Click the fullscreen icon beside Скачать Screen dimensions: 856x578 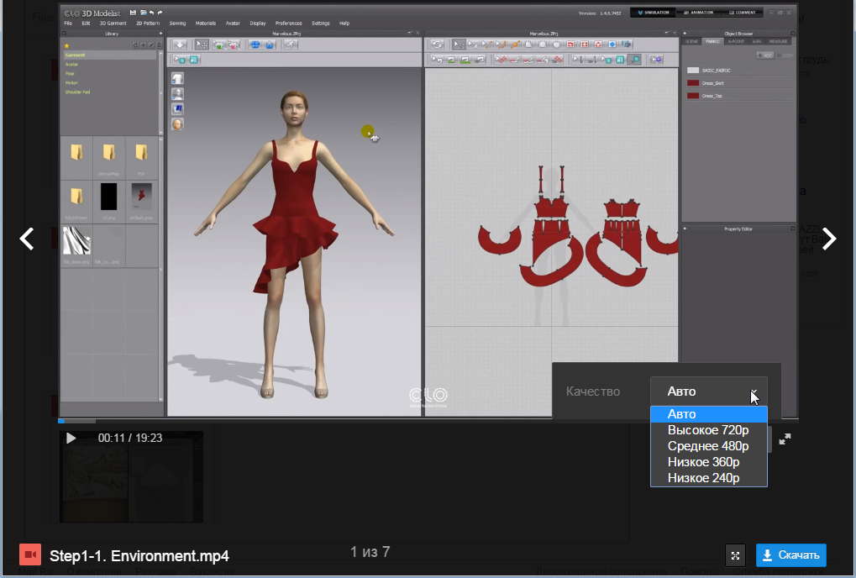pos(735,555)
